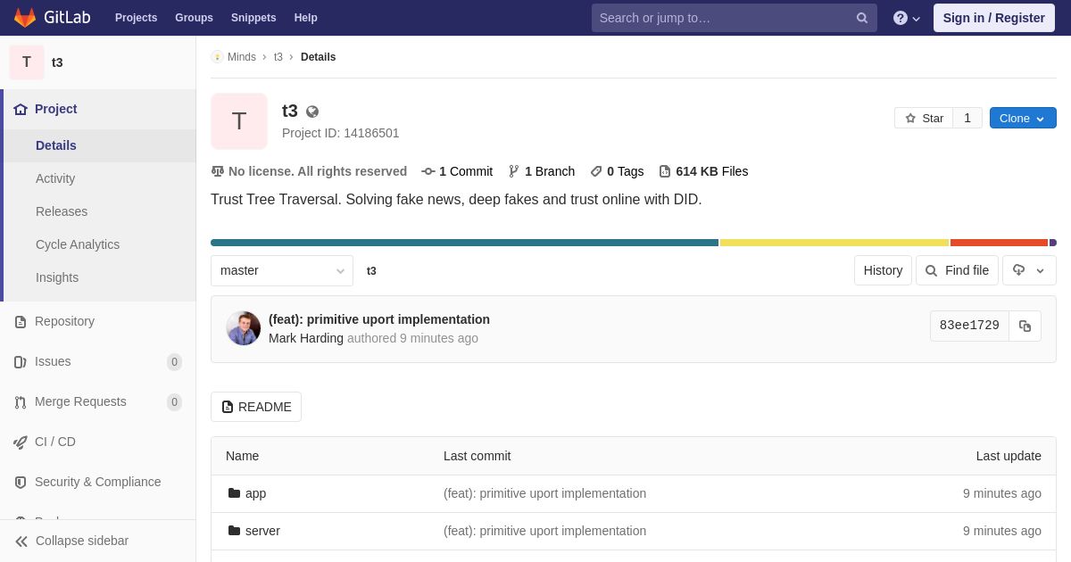
Task: Open the master branch dropdown
Action: pyautogui.click(x=282, y=270)
